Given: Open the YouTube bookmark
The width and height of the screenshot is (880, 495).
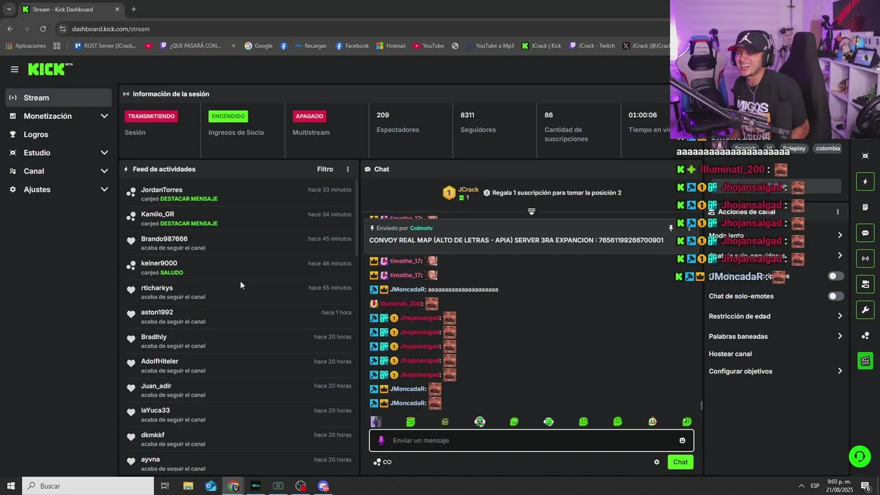Looking at the screenshot, I should point(428,46).
